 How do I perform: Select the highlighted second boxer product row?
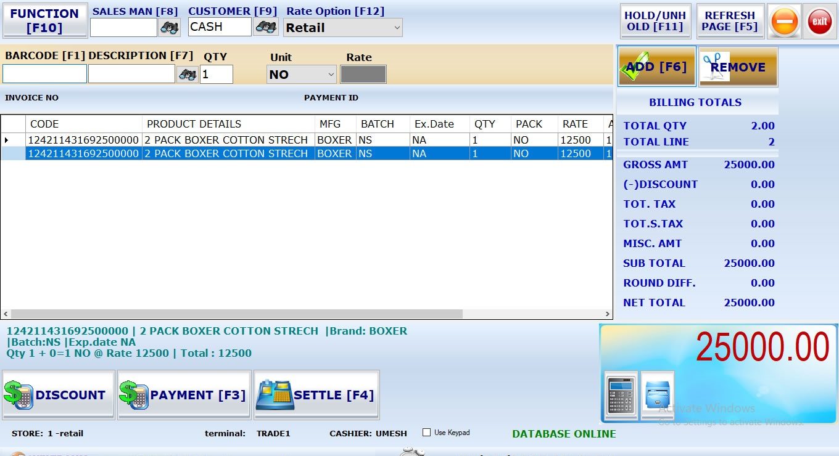(x=307, y=153)
